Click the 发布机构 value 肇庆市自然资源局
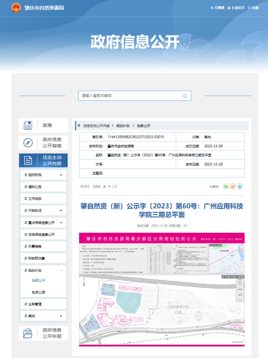268x358 pixels. click(x=121, y=146)
